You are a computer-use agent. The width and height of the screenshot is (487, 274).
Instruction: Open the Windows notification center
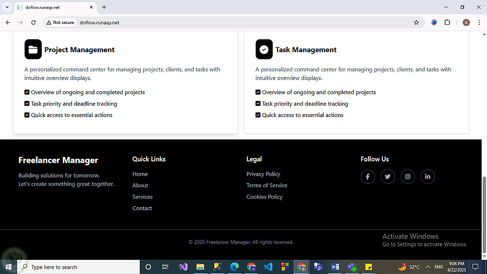point(475,267)
